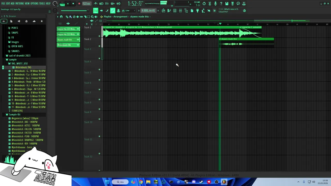331x186 pixels.
Task: Open the Piano Roll icon
Action: click(x=169, y=11)
